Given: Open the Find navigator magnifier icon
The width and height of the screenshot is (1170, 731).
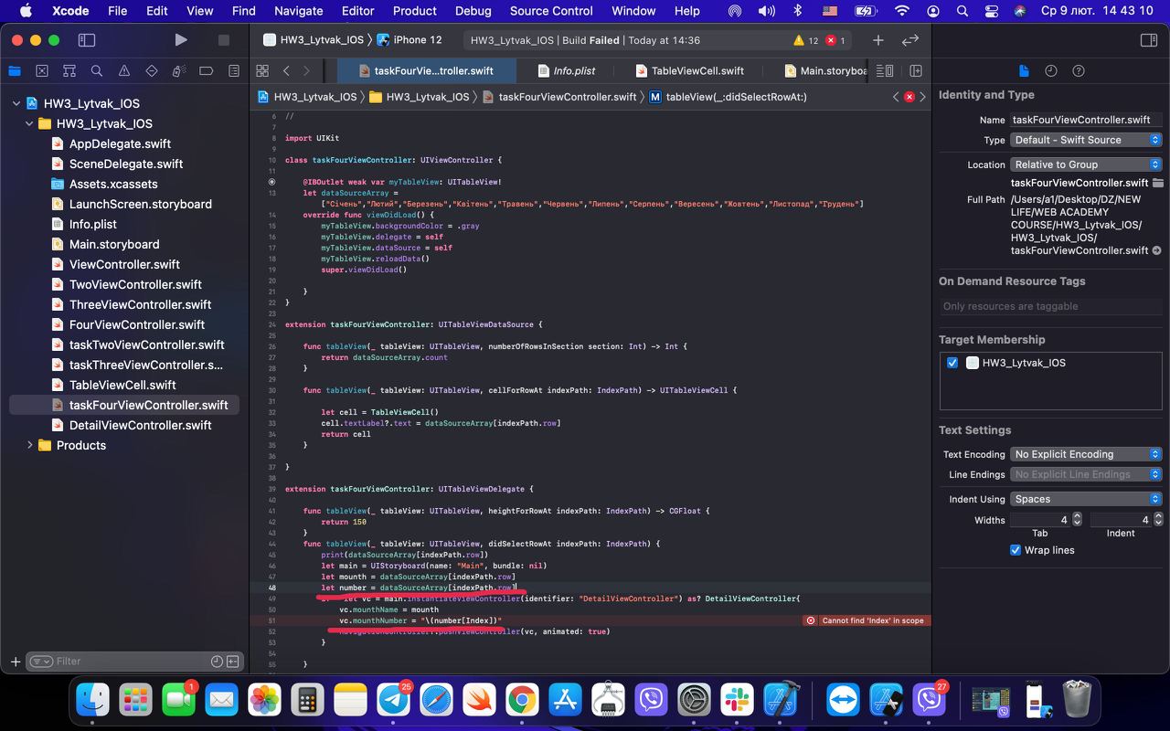Looking at the screenshot, I should pos(97,71).
